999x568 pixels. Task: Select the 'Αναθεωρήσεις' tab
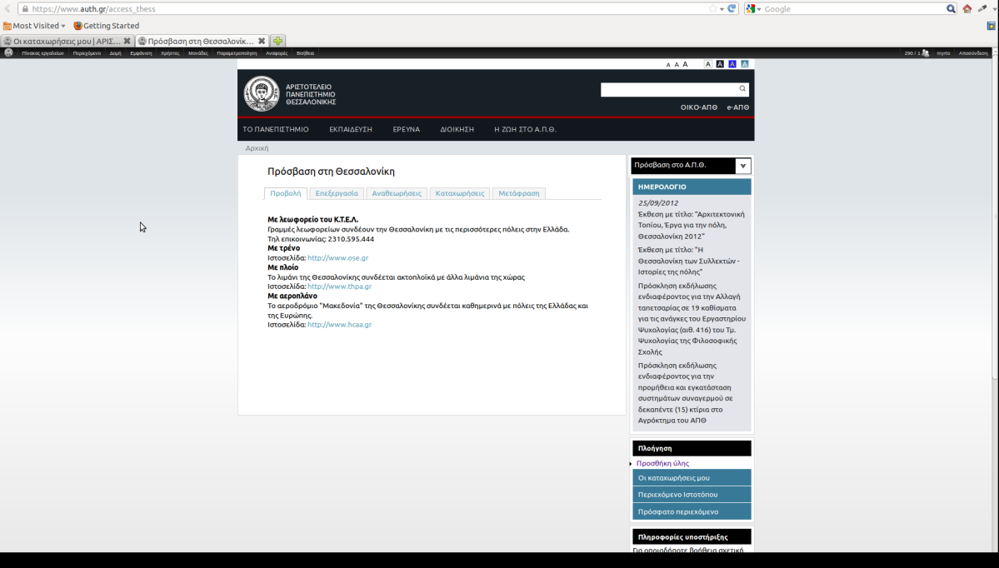click(x=397, y=193)
